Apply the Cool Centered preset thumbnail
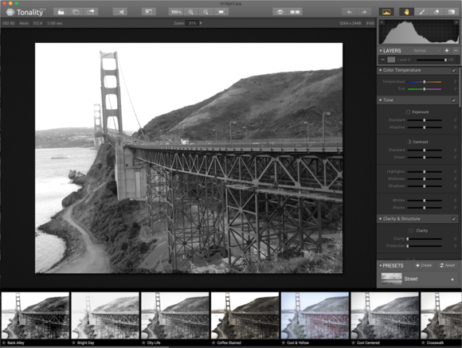Screen dimensions: 462x348 tap(385, 315)
